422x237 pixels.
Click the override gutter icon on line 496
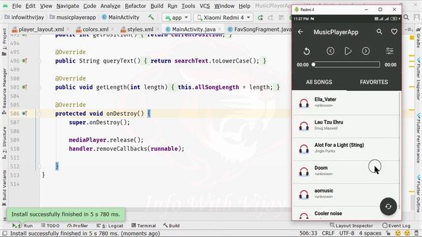[24, 61]
